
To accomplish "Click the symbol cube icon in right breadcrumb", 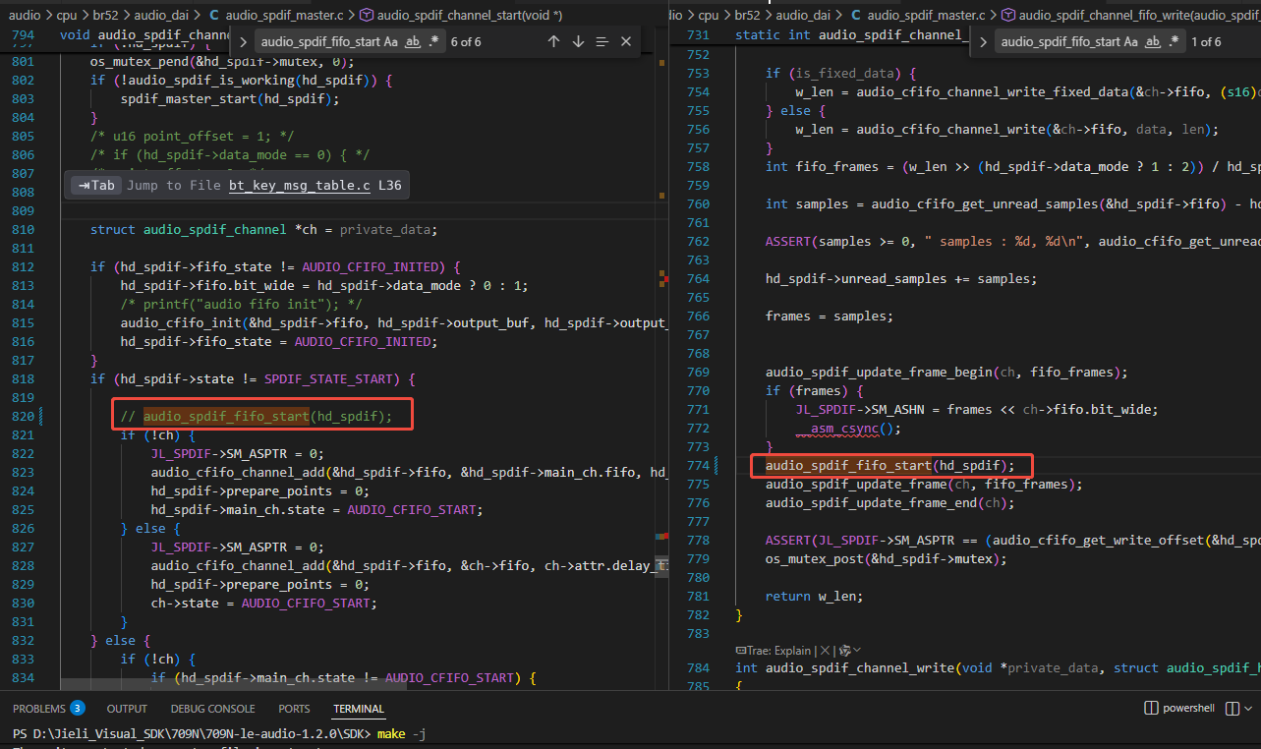I will tap(1008, 15).
